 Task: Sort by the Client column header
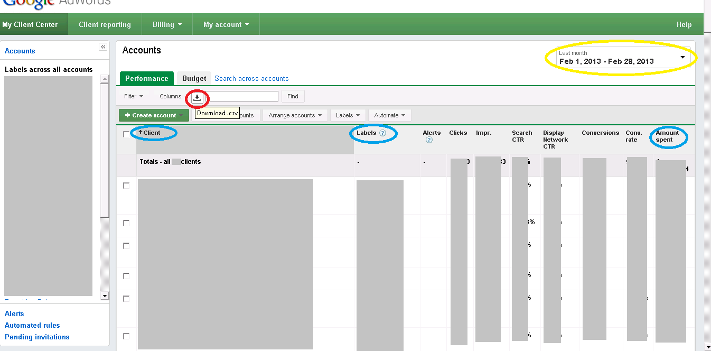[152, 133]
